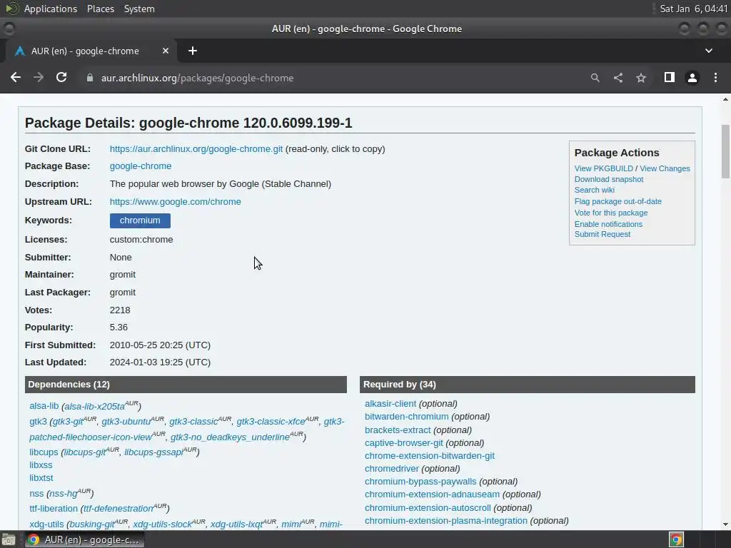Click the forward navigation arrow
The image size is (731, 548).
coord(39,78)
